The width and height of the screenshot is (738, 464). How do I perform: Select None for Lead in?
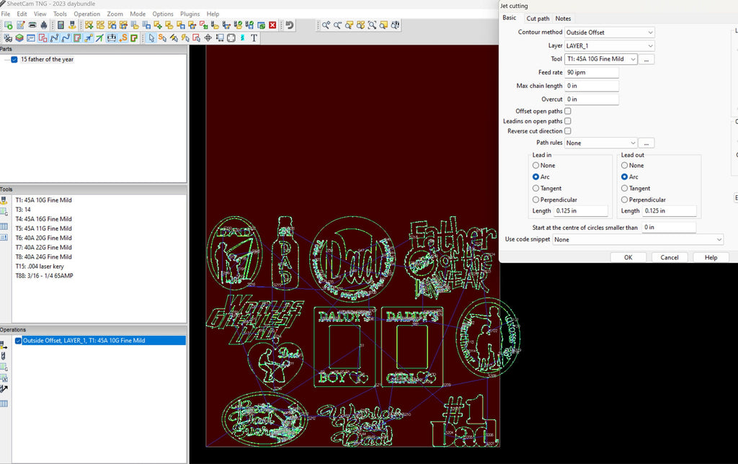pos(535,165)
